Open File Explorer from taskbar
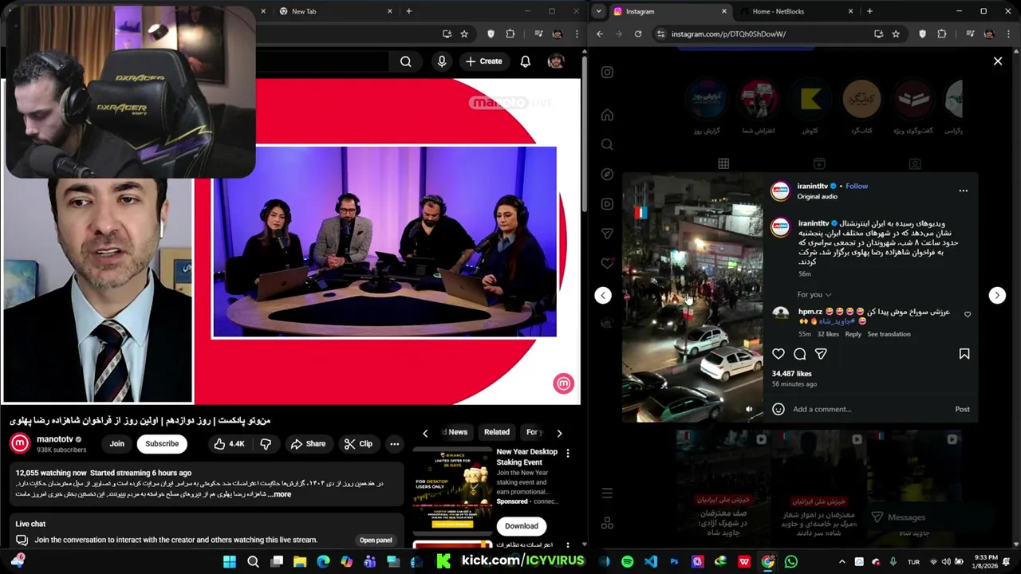 coord(300,561)
